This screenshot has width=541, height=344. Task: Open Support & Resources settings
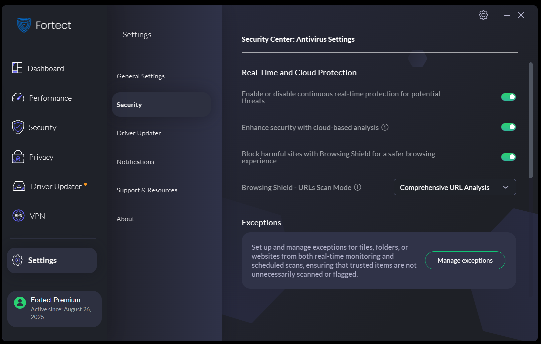coord(147,190)
